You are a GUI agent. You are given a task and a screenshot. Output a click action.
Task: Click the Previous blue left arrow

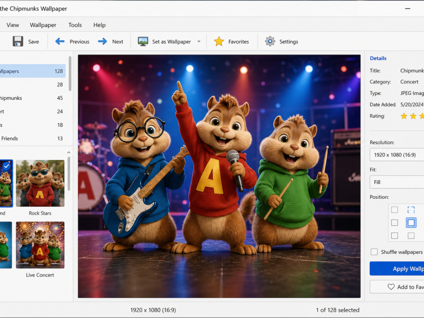[x=60, y=41]
